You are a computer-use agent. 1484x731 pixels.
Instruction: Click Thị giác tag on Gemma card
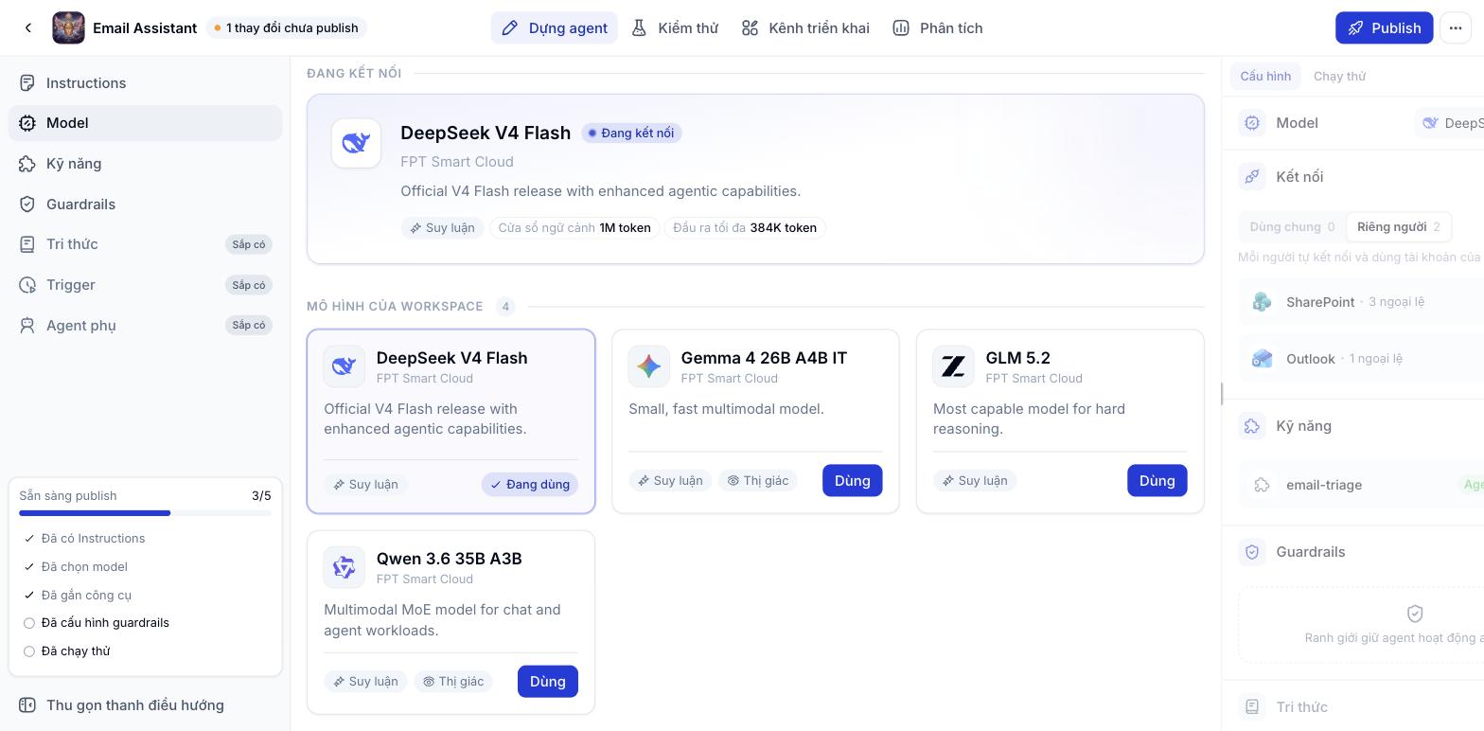757,481
